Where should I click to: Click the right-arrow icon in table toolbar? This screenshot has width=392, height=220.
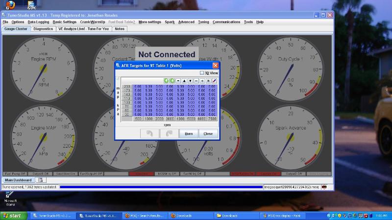[202, 80]
